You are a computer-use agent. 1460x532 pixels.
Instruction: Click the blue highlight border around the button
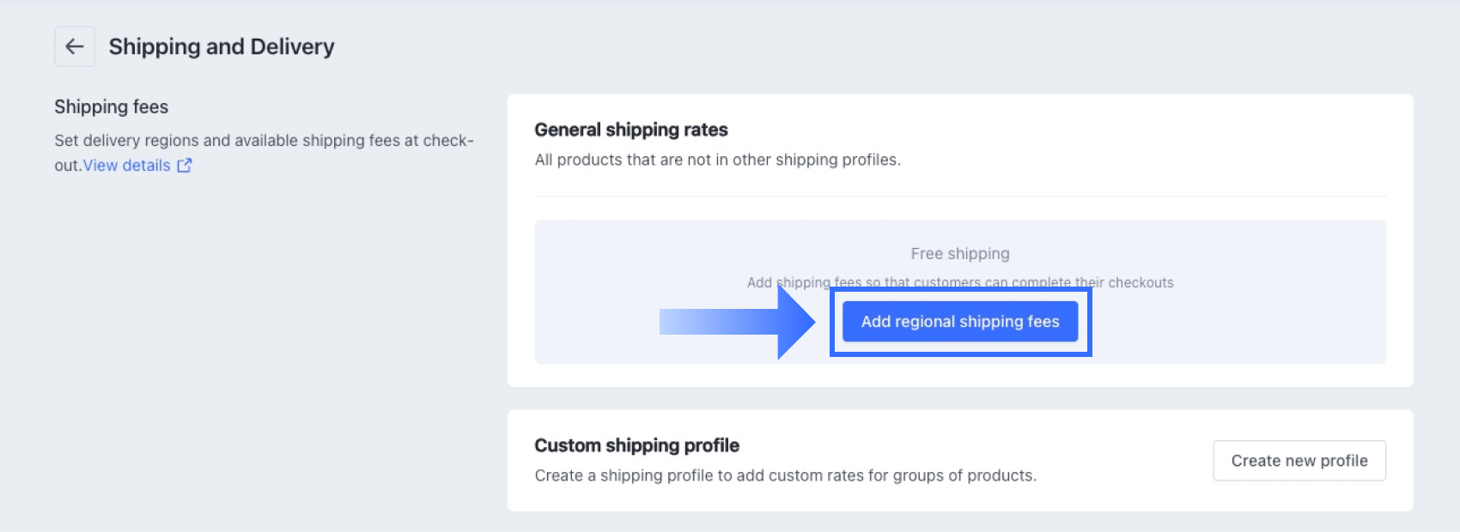click(960, 291)
